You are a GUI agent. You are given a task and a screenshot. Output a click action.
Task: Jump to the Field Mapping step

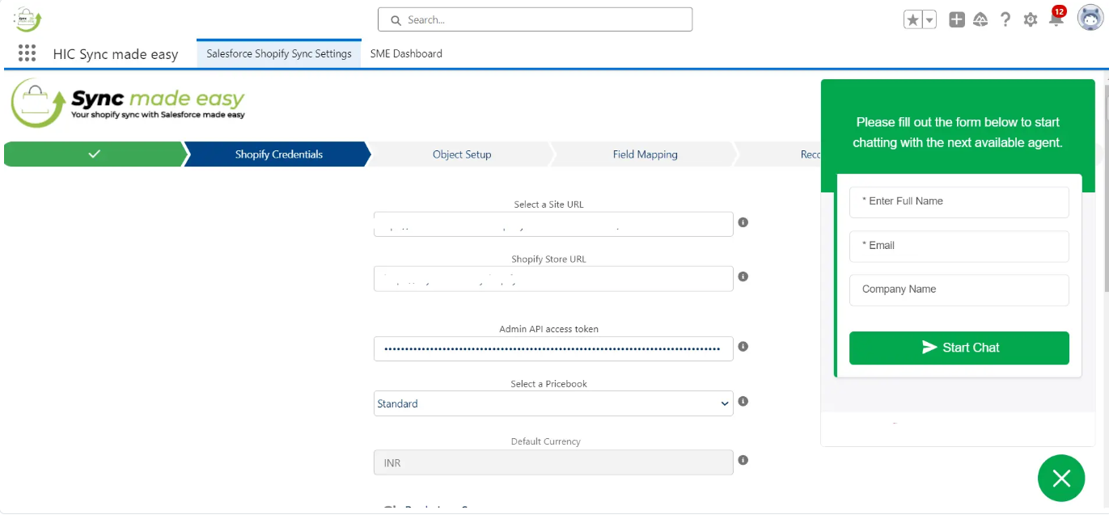(645, 154)
